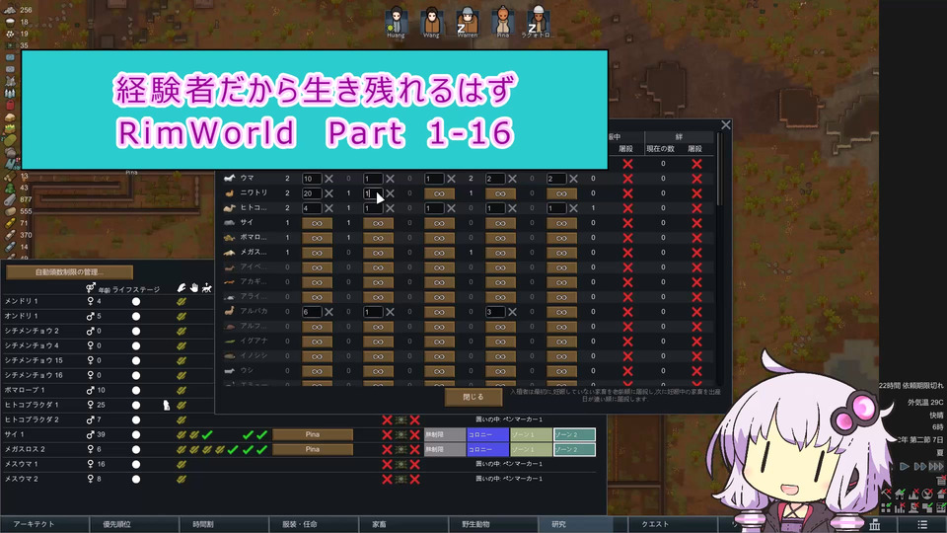Clear the 10 limit in ウマ row
Image resolution: width=947 pixels, height=533 pixels.
tap(329, 179)
